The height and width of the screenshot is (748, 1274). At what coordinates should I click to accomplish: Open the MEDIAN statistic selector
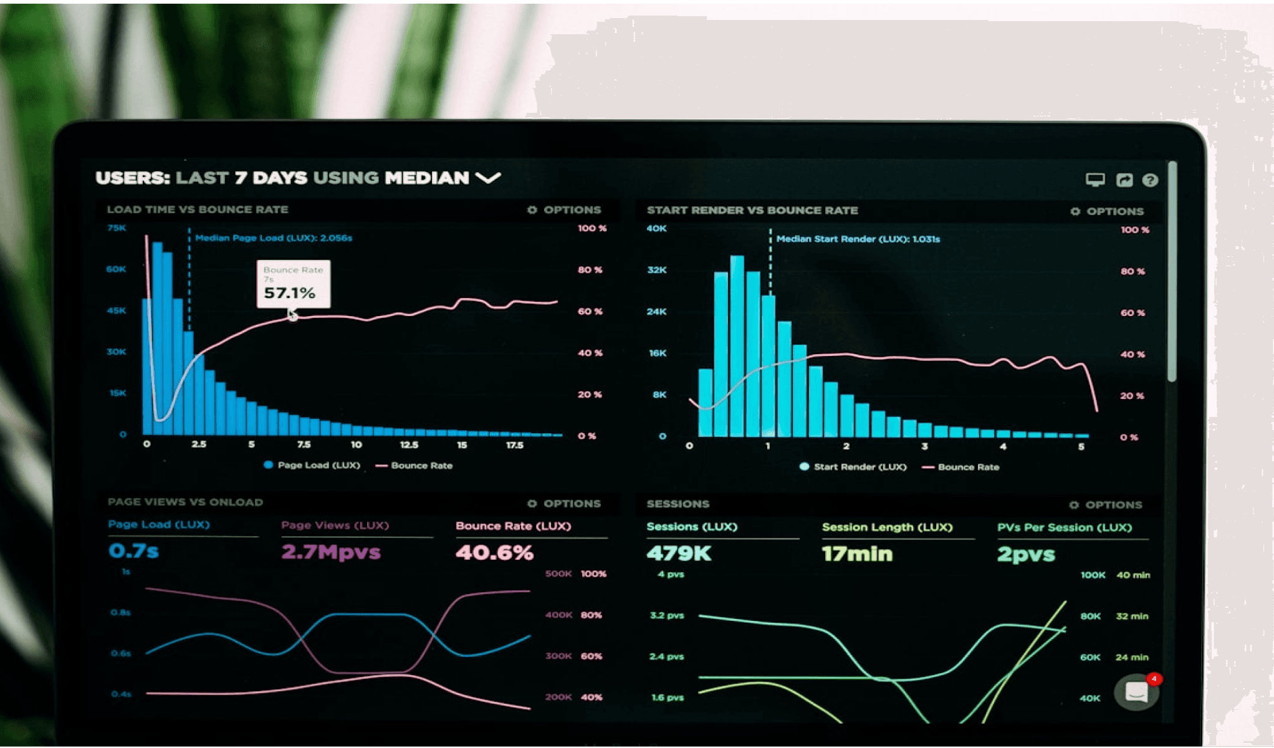click(x=427, y=178)
